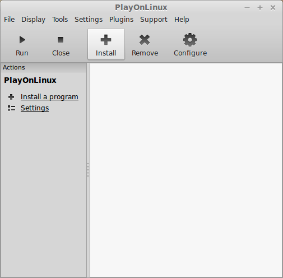The width and height of the screenshot is (283, 278).
Task: Click the empty programs list area
Action: (186, 170)
